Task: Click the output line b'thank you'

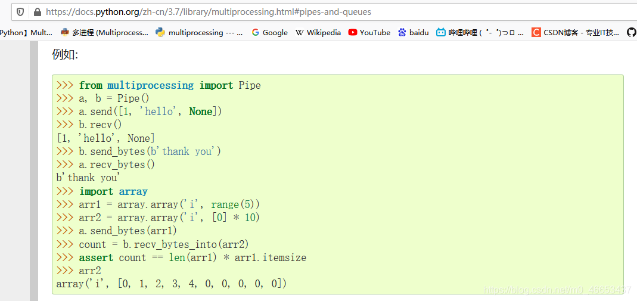Action: [x=89, y=178]
